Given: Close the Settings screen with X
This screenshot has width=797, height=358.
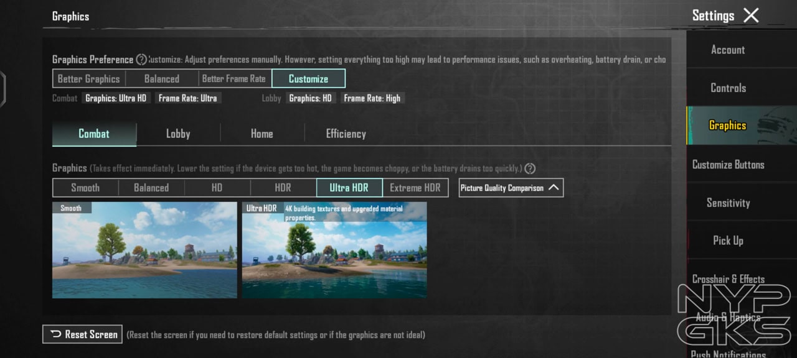Looking at the screenshot, I should click(x=751, y=16).
